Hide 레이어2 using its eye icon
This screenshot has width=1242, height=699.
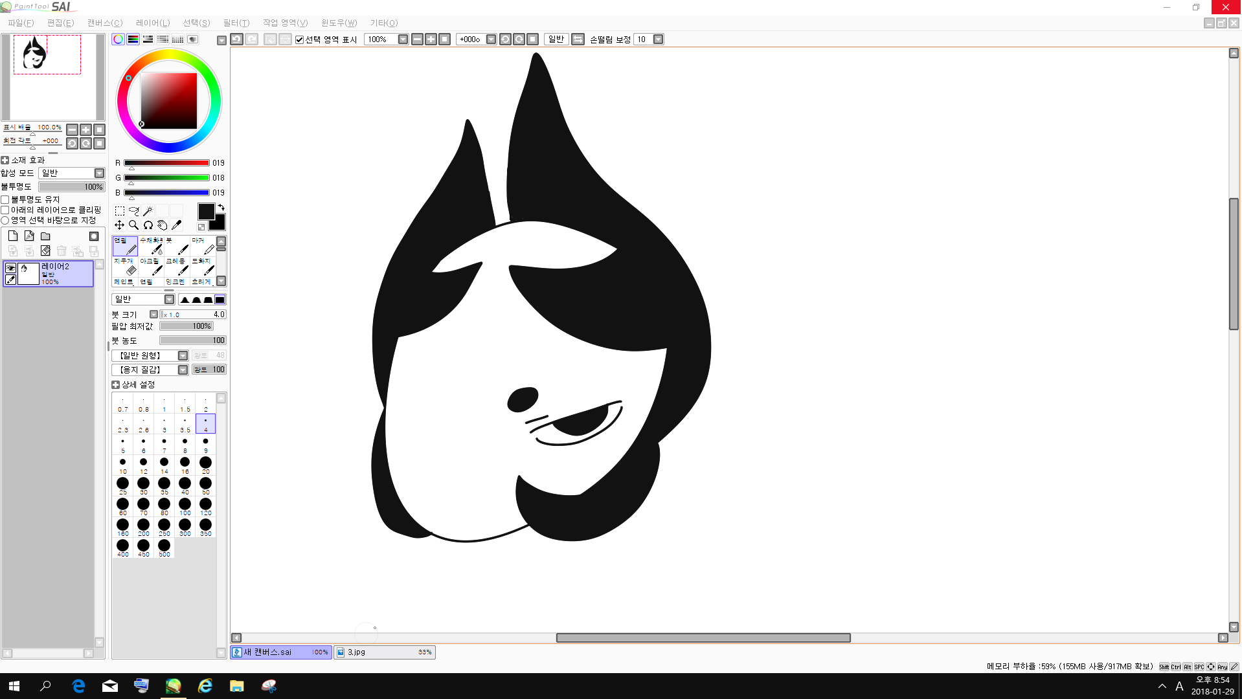[x=10, y=268]
